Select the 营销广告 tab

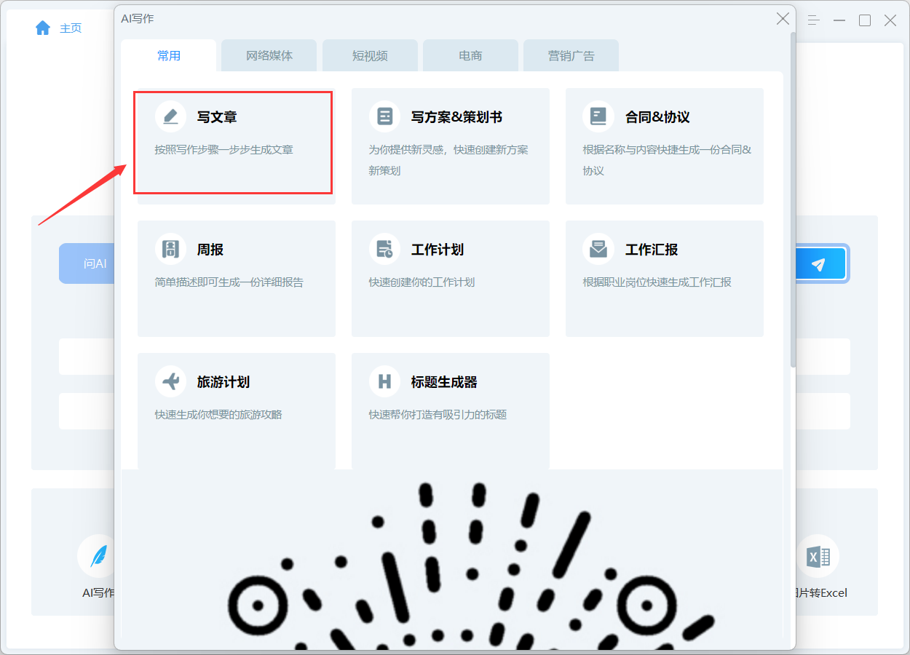pos(571,55)
